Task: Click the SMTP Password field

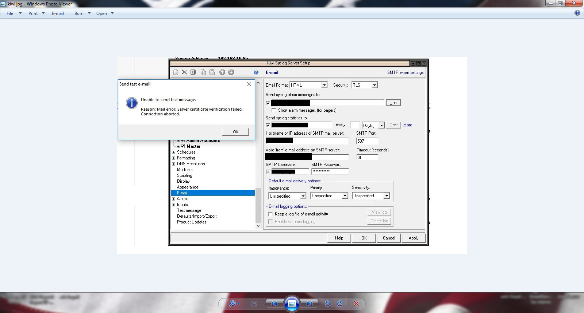Action: (x=330, y=171)
